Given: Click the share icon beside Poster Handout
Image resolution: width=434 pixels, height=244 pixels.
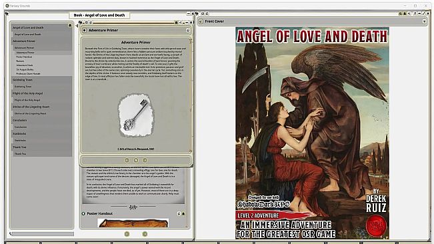Looking at the screenshot, I should (x=179, y=213).
